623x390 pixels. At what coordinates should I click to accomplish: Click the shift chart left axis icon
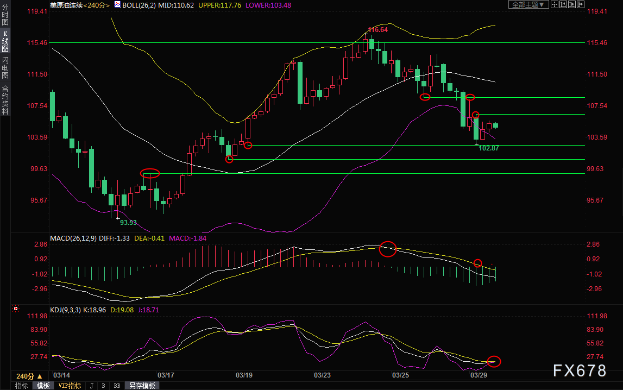tap(563, 5)
